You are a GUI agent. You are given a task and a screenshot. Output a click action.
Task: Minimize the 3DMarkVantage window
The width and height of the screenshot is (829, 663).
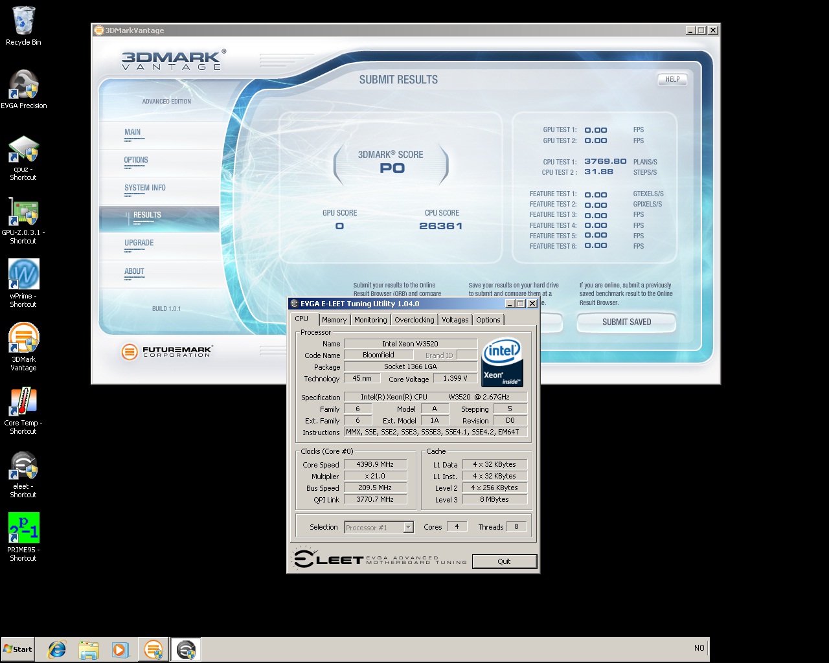point(690,30)
